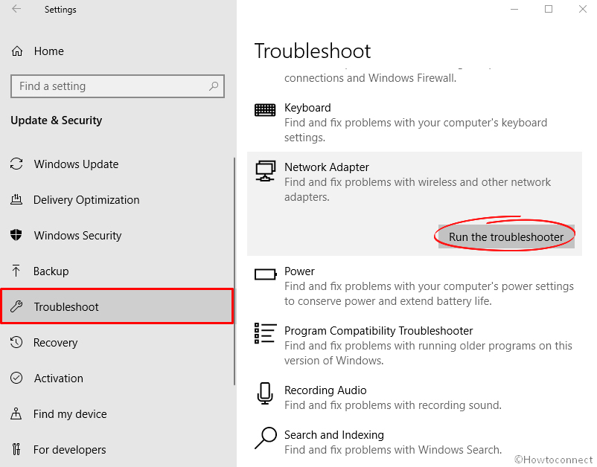Click the back arrow icon in Settings
This screenshot has width=597, height=467.
click(x=16, y=9)
